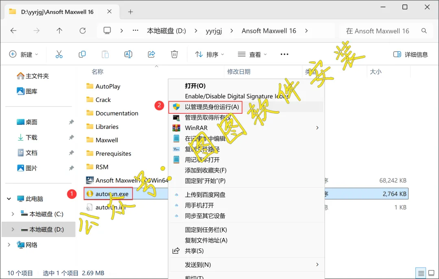Click the Paste clipboard icon
Viewport: 439px width, 279px height.
[105, 54]
